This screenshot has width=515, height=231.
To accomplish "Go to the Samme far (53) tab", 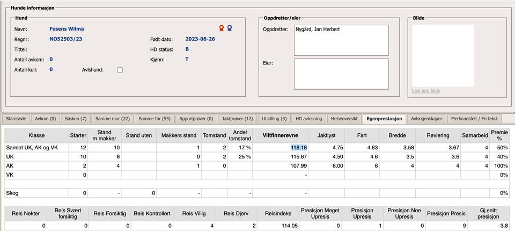I will tap(154, 118).
